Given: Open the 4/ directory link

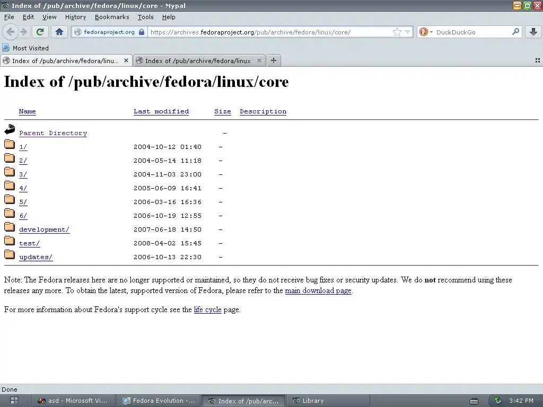Looking at the screenshot, I should pyautogui.click(x=23, y=189).
